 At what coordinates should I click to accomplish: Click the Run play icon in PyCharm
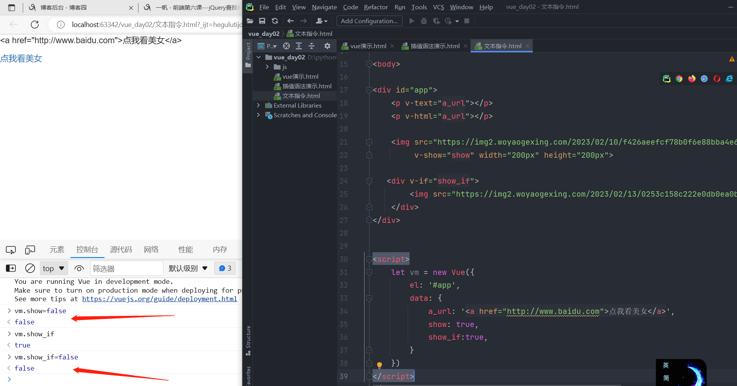[x=412, y=21]
